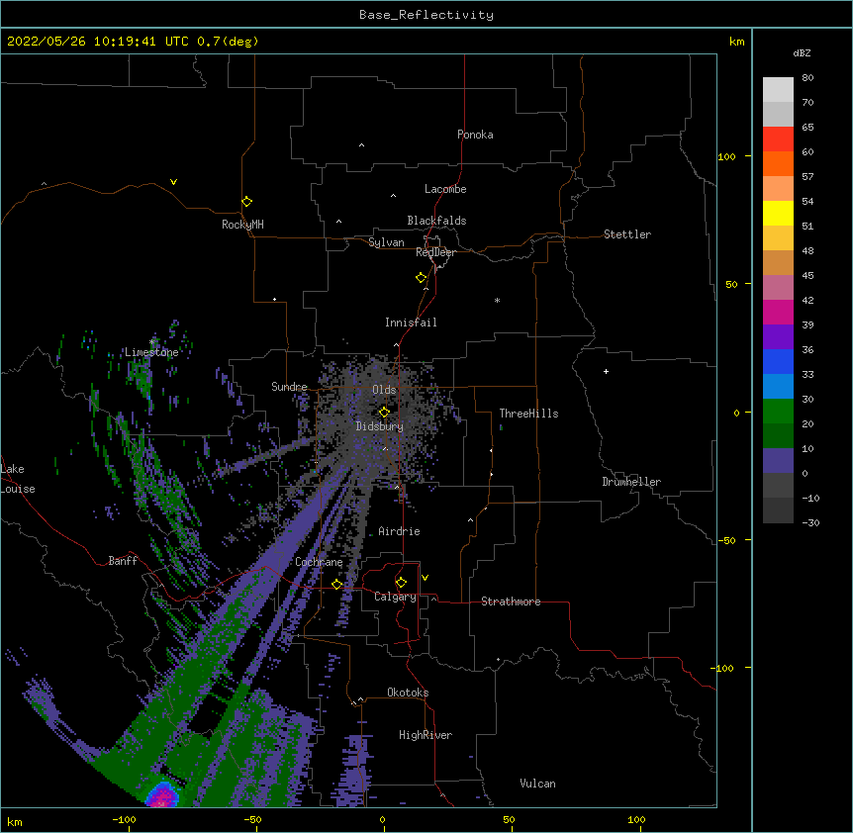853x833 pixels.
Task: Click the Airdrie city label
Action: pos(399,531)
